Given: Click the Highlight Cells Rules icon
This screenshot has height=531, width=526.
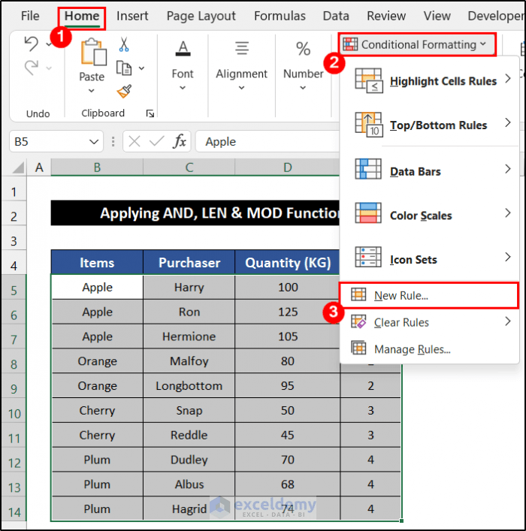Looking at the screenshot, I should [x=369, y=80].
